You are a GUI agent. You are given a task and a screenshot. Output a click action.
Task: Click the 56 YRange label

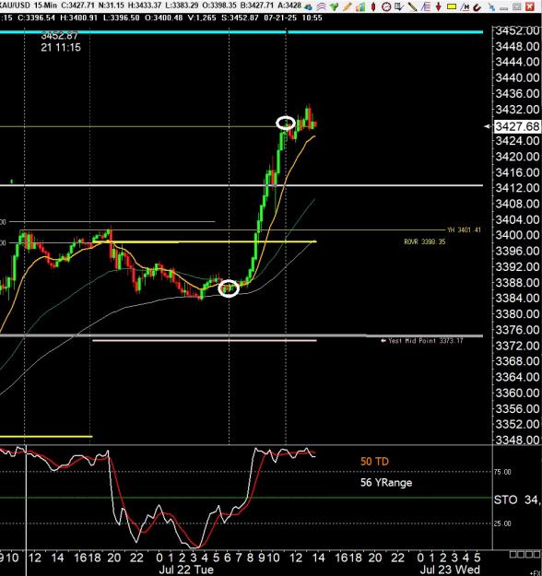click(x=386, y=483)
